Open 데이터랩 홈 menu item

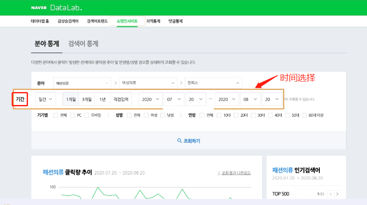coord(40,21)
